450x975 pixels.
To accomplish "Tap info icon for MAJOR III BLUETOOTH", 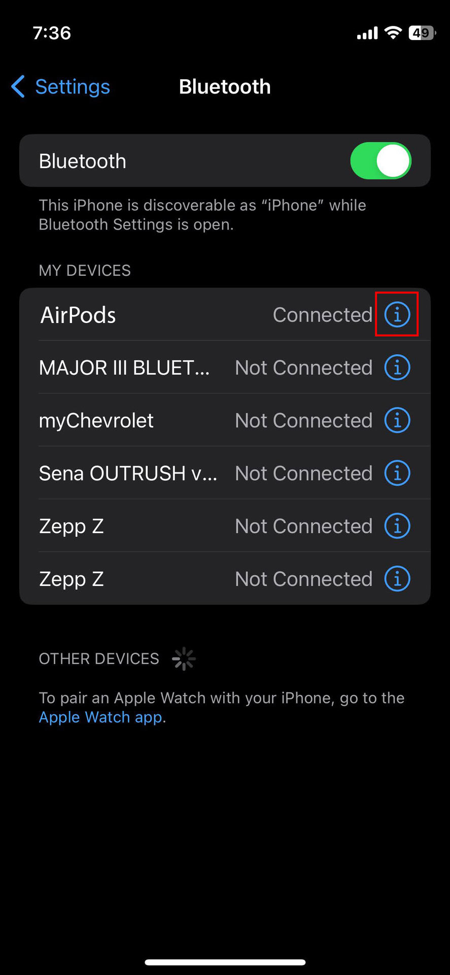I will coord(397,368).
